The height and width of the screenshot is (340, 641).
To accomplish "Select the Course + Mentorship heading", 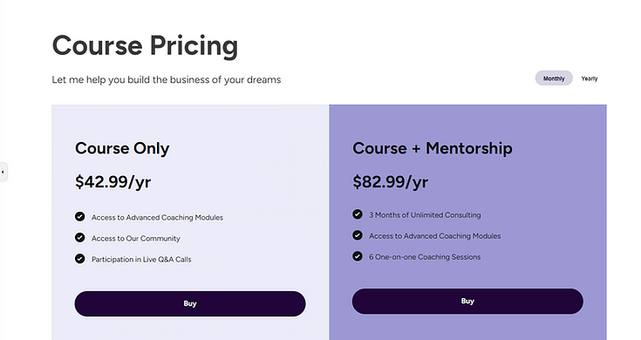I will pos(432,148).
